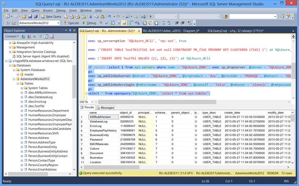Click the Object Explorer vertical scrollbar

(74, 81)
